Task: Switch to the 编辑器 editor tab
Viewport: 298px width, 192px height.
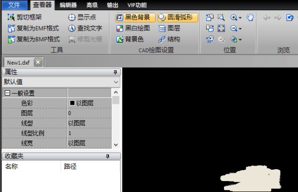Action: [x=68, y=5]
